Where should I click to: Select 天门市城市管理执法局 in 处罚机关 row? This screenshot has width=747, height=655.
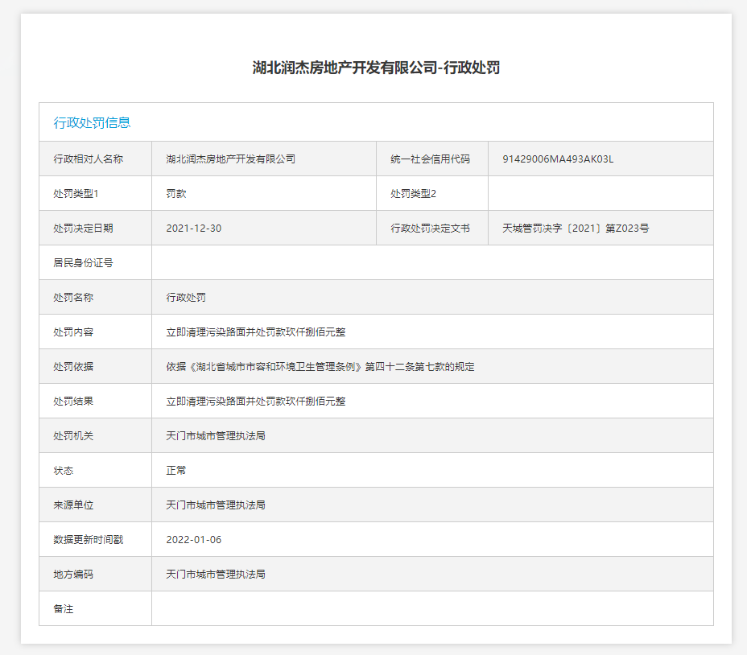point(216,436)
